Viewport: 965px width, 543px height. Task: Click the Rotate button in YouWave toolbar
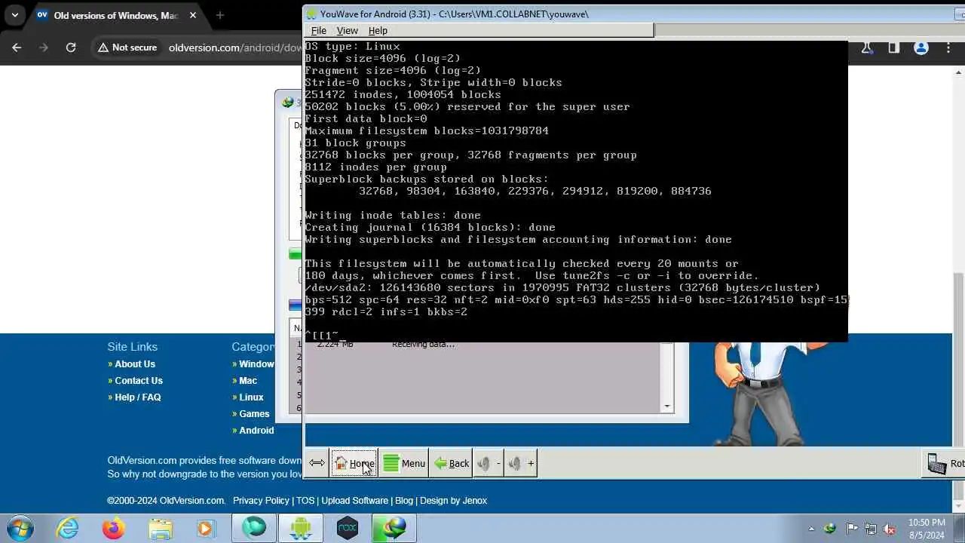click(x=945, y=463)
